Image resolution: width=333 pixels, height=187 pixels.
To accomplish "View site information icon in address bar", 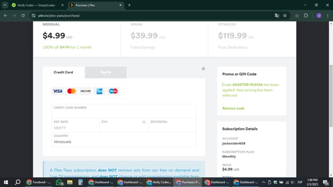I will coord(33,16).
